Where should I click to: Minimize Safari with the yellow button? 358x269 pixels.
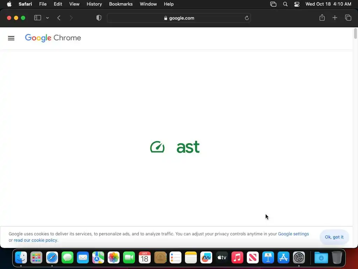tap(16, 18)
